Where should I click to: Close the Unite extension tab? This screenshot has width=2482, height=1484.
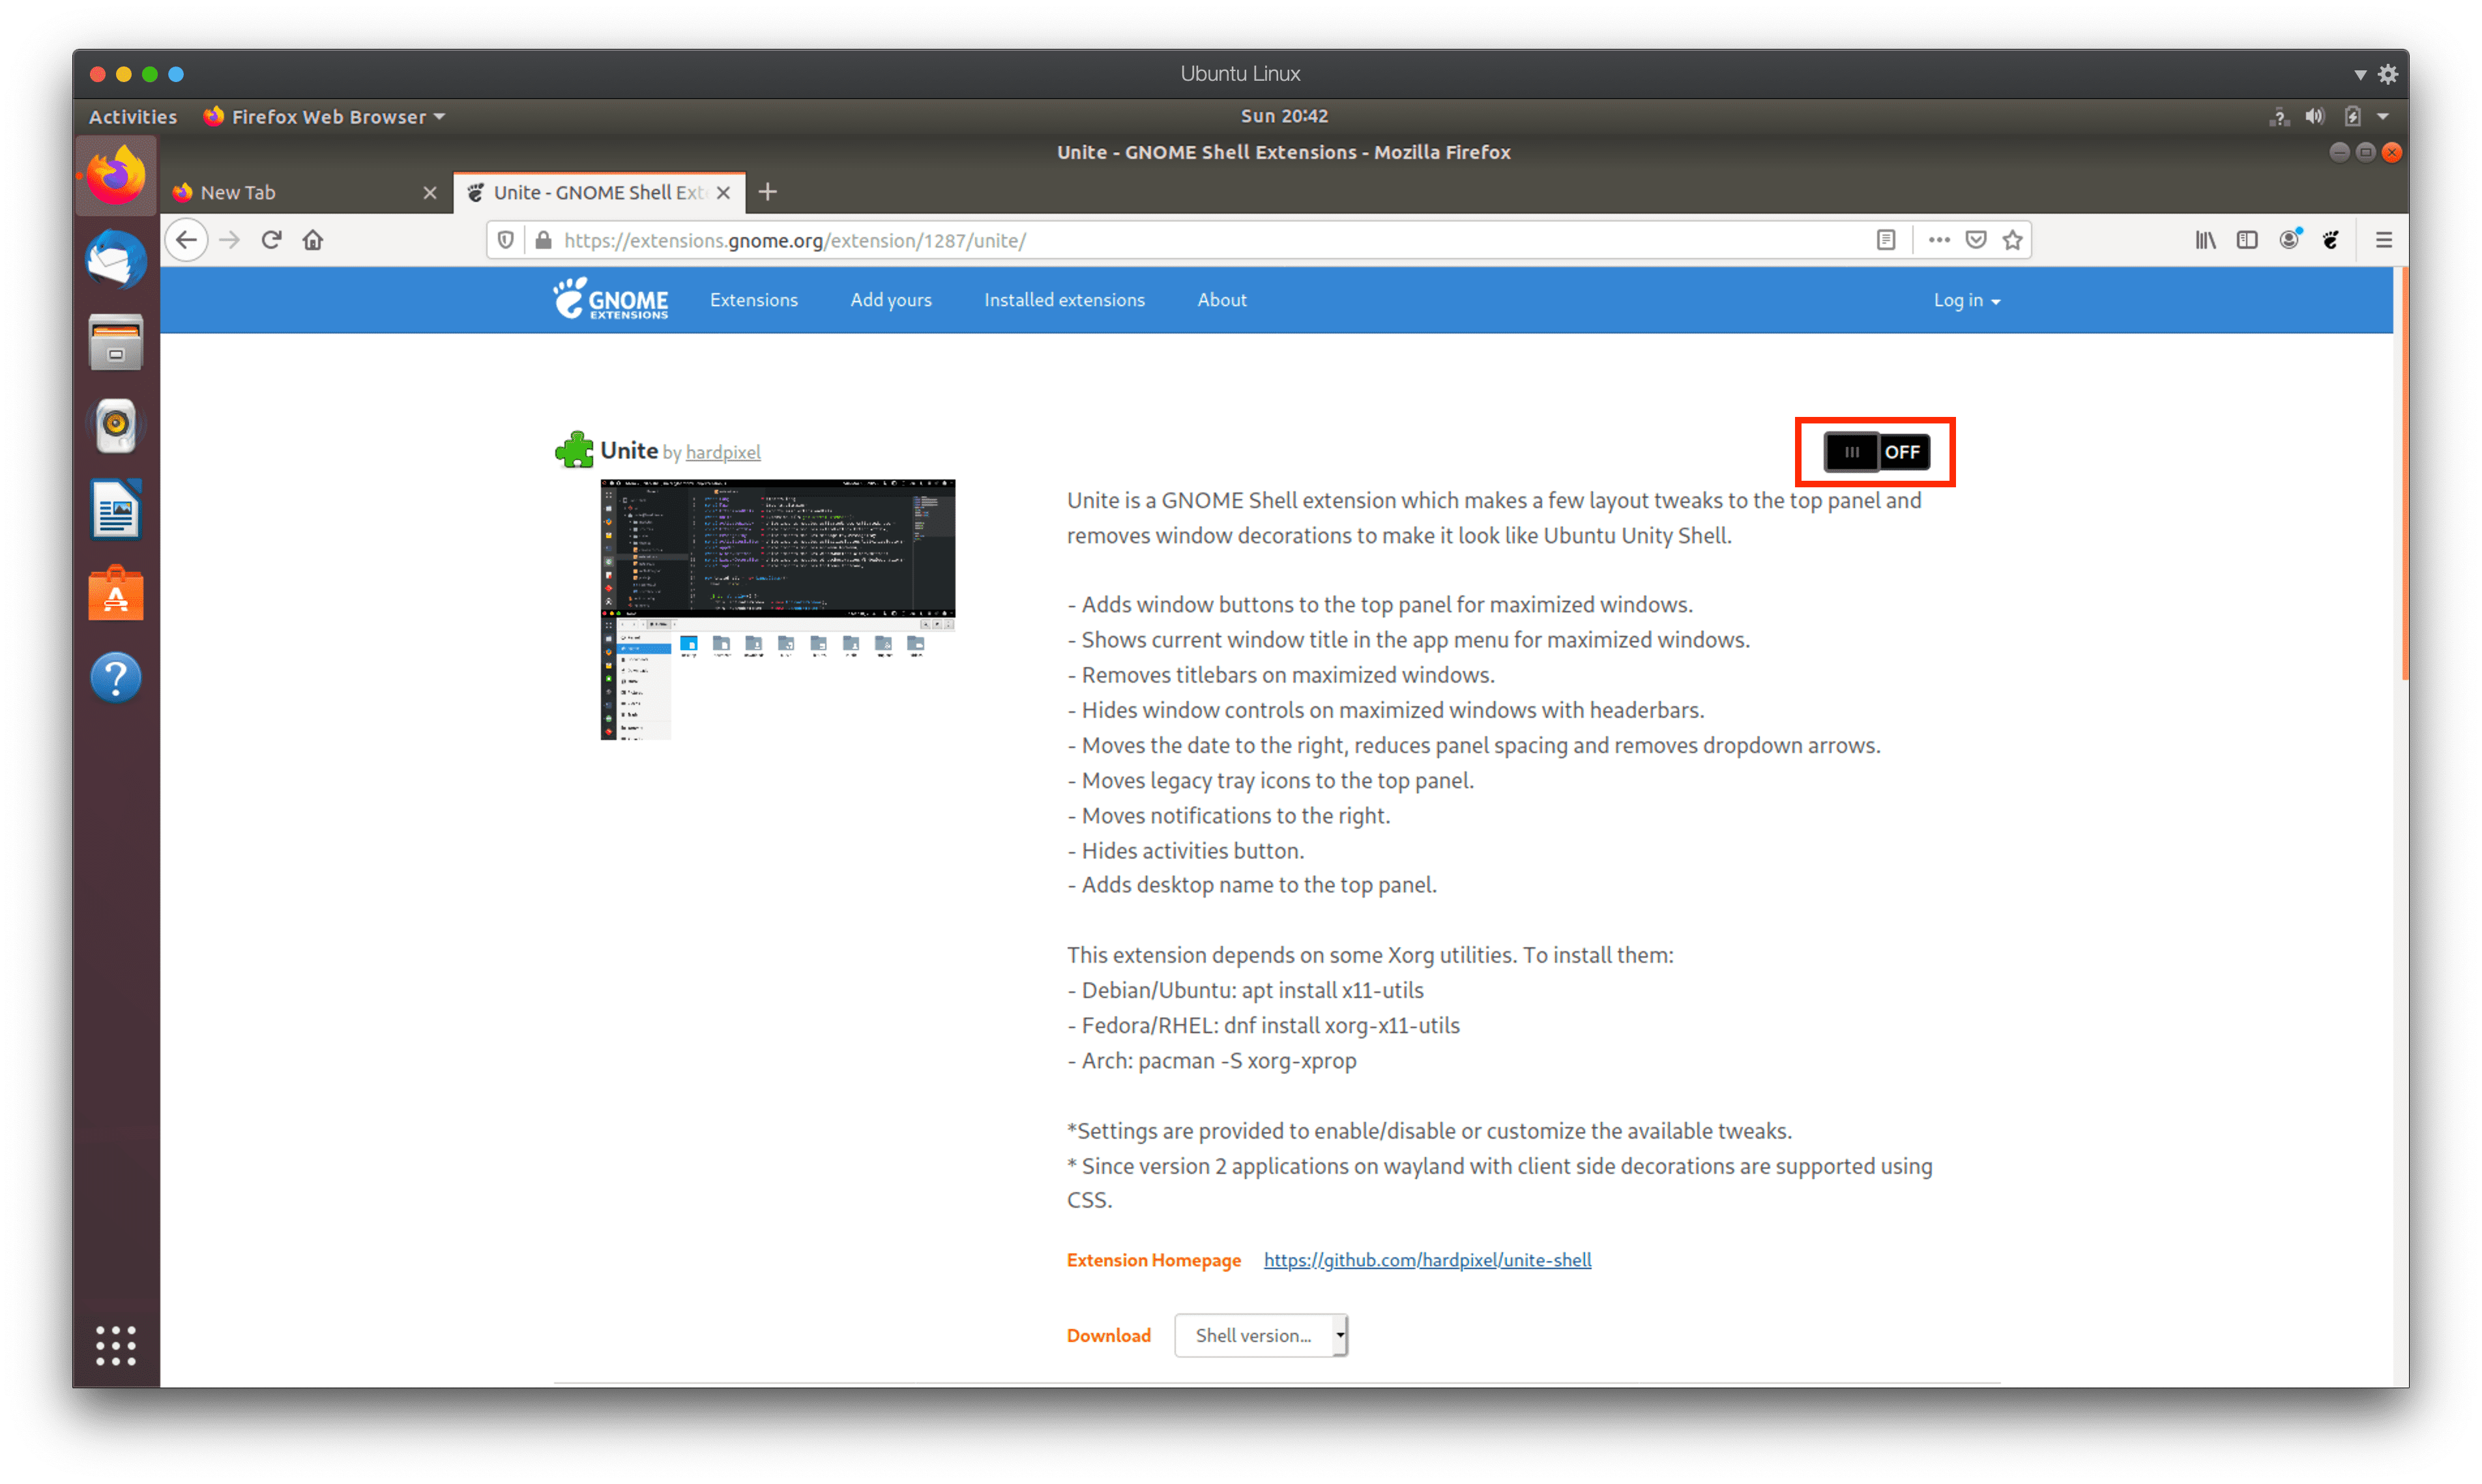point(723,192)
